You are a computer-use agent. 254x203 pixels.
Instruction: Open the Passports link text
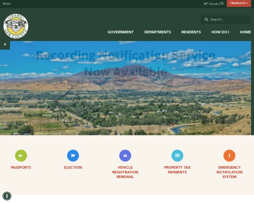click(x=21, y=167)
